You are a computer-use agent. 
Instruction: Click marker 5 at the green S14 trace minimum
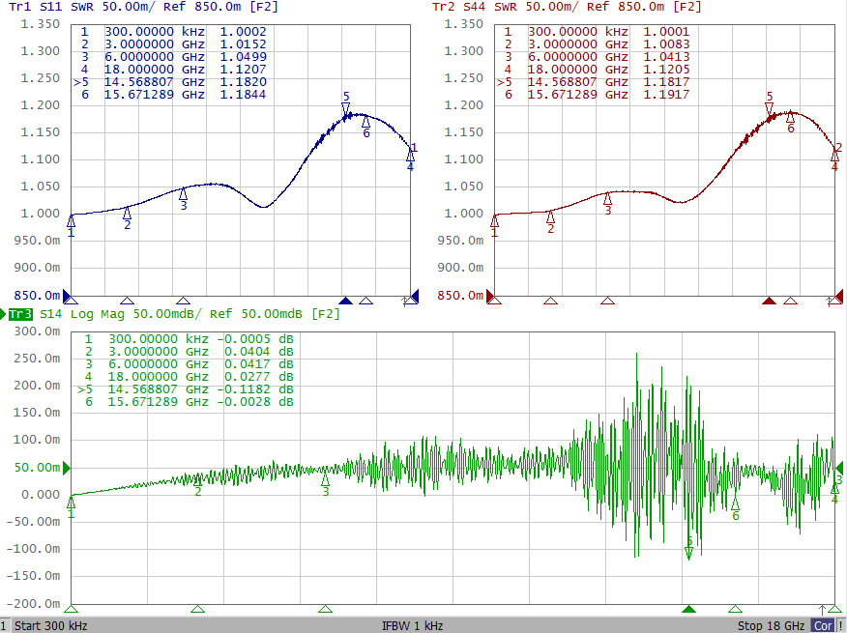click(x=688, y=552)
